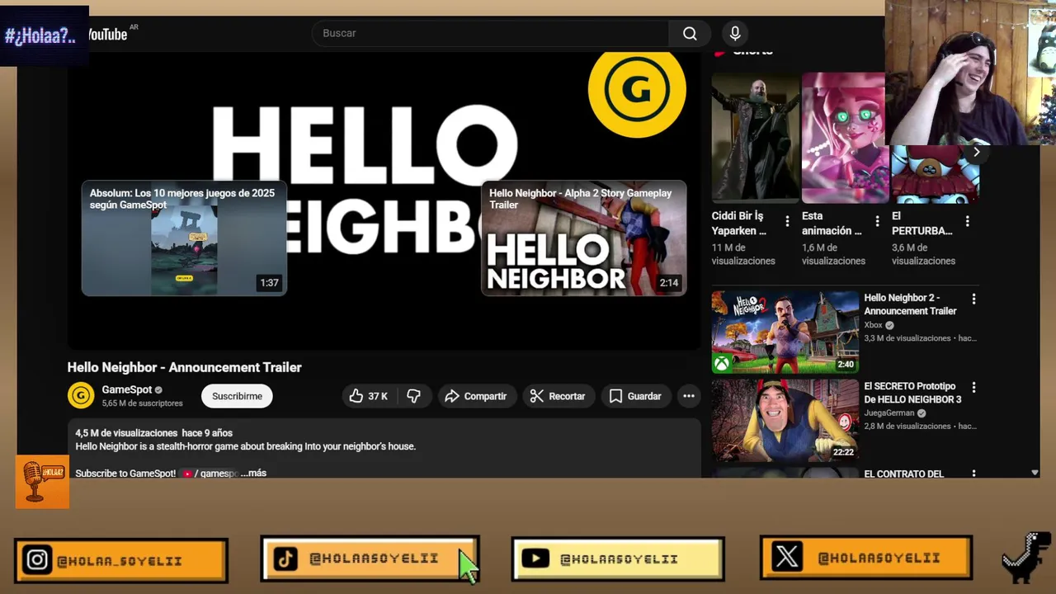Open options for Hello Neighbor 2 trailer

[973, 299]
